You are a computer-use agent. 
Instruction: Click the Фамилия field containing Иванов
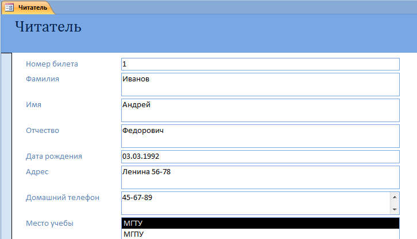(x=260, y=85)
